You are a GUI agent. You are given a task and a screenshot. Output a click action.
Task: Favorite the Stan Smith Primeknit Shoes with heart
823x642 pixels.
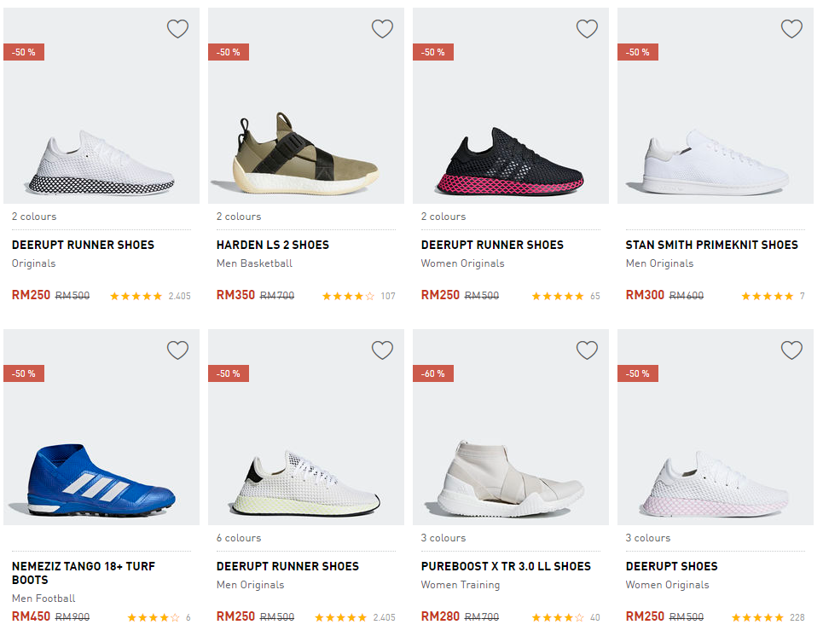click(791, 29)
